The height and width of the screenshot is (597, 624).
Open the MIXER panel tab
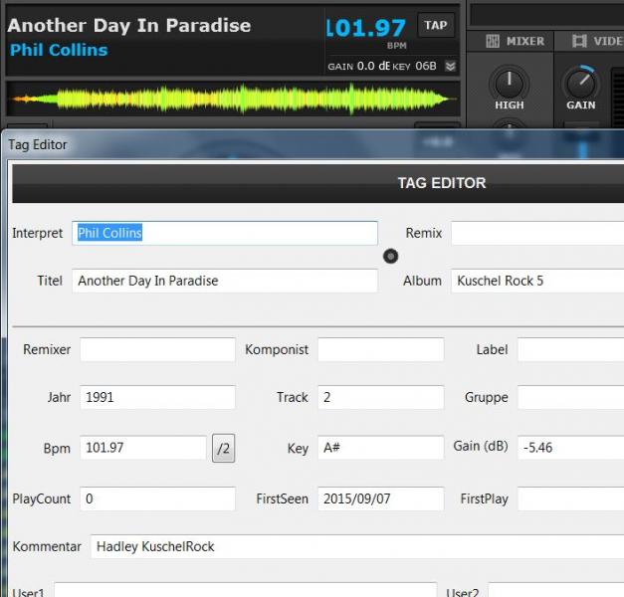[x=515, y=41]
